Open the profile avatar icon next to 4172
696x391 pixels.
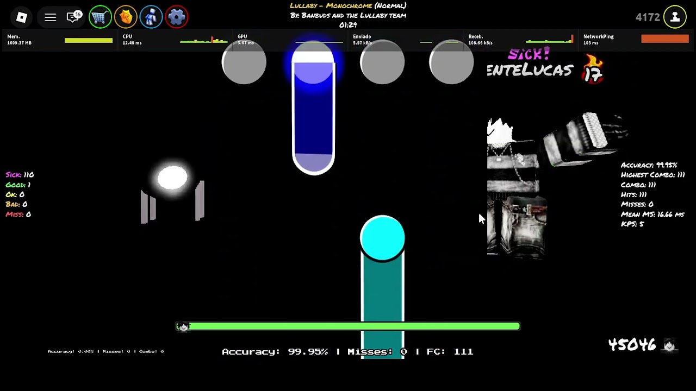pos(675,17)
